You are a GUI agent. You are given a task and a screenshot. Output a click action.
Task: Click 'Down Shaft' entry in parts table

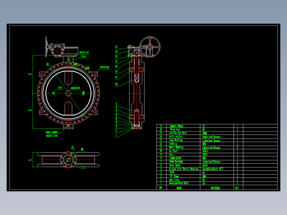point(175,165)
